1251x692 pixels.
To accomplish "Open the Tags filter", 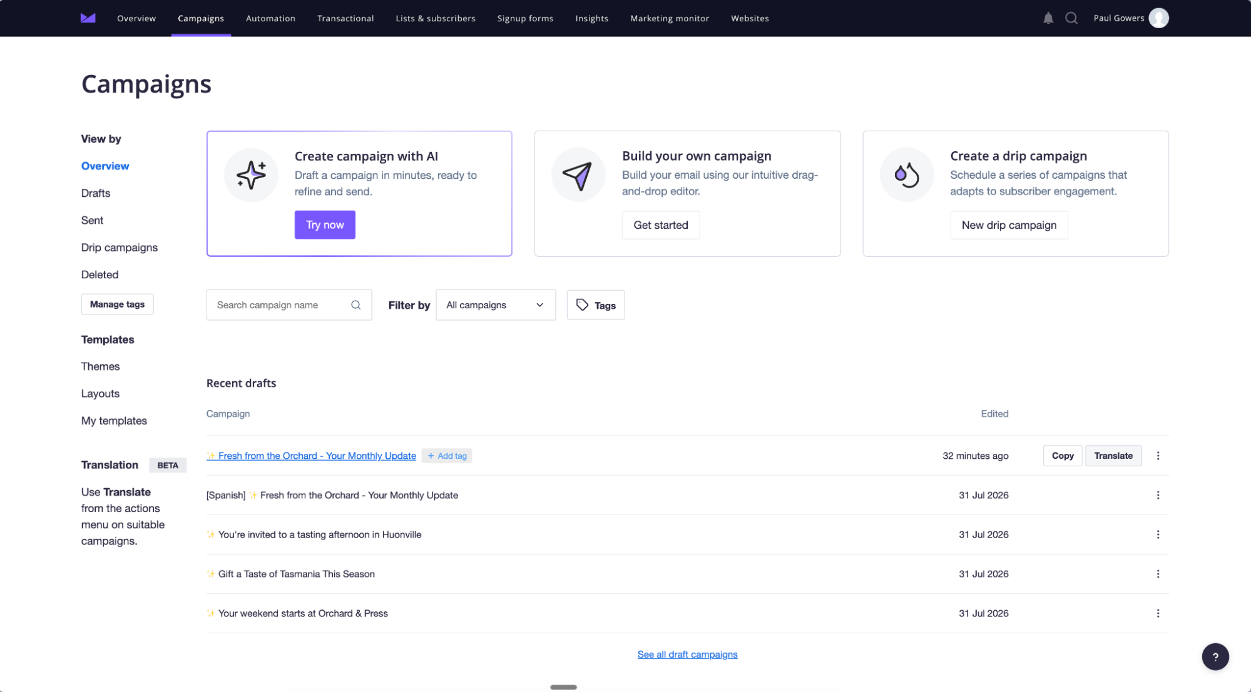I will click(x=595, y=305).
